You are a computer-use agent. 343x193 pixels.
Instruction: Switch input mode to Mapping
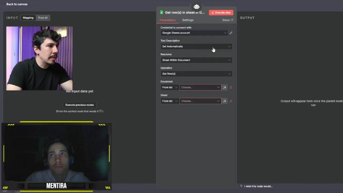click(x=28, y=18)
